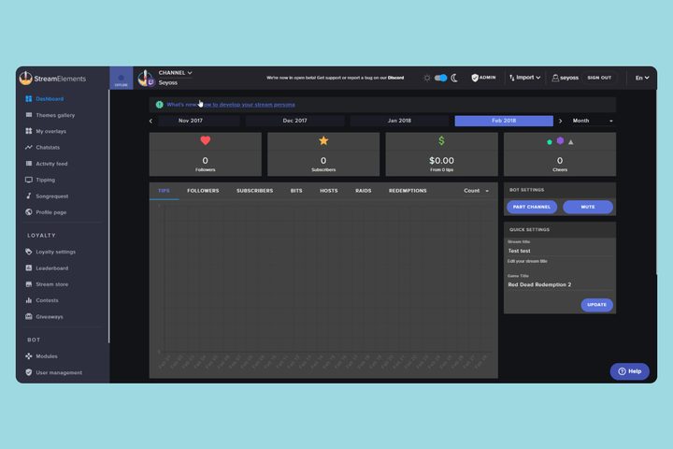Viewport: 673px width, 449px height.
Task: Switch to the SUBSCRIBERS tab
Action: tap(254, 191)
